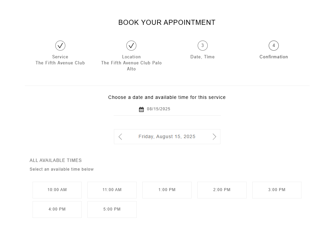Pick the 1:00 PM appointment time
The height and width of the screenshot is (234, 325).
coord(167,190)
